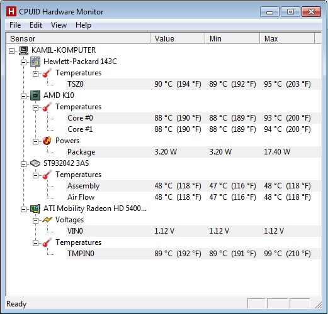
Task: Click the ST932042 3AS hard drive icon
Action: coord(35,163)
